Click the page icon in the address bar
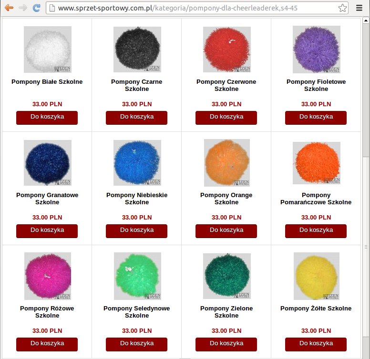Image resolution: width=370 pixels, height=359 pixels. [52, 8]
